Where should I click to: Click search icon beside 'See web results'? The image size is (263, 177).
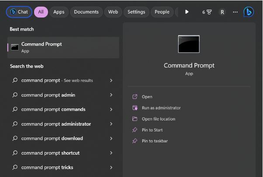point(15,80)
